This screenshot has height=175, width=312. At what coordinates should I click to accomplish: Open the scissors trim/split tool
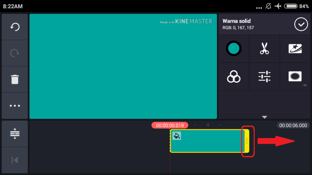pyautogui.click(x=264, y=48)
